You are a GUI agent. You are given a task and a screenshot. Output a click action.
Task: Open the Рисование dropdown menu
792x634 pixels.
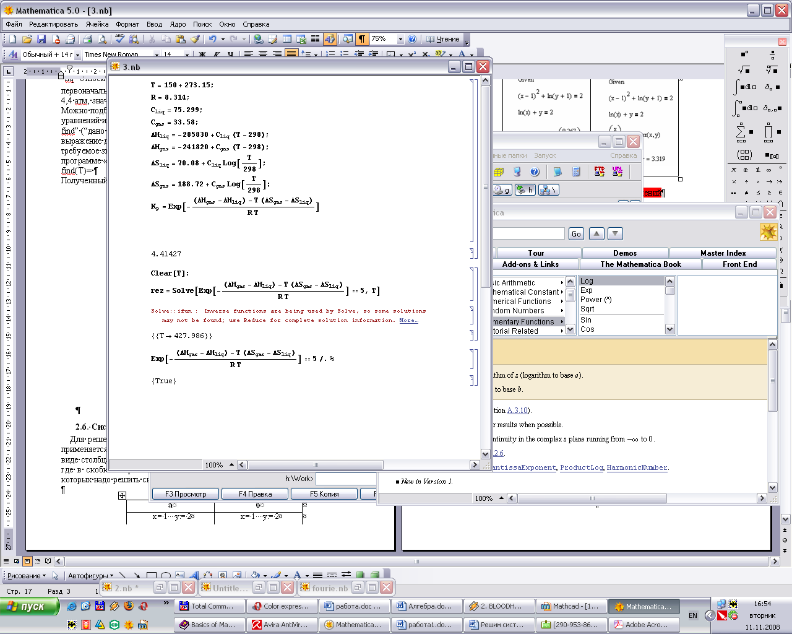27,576
